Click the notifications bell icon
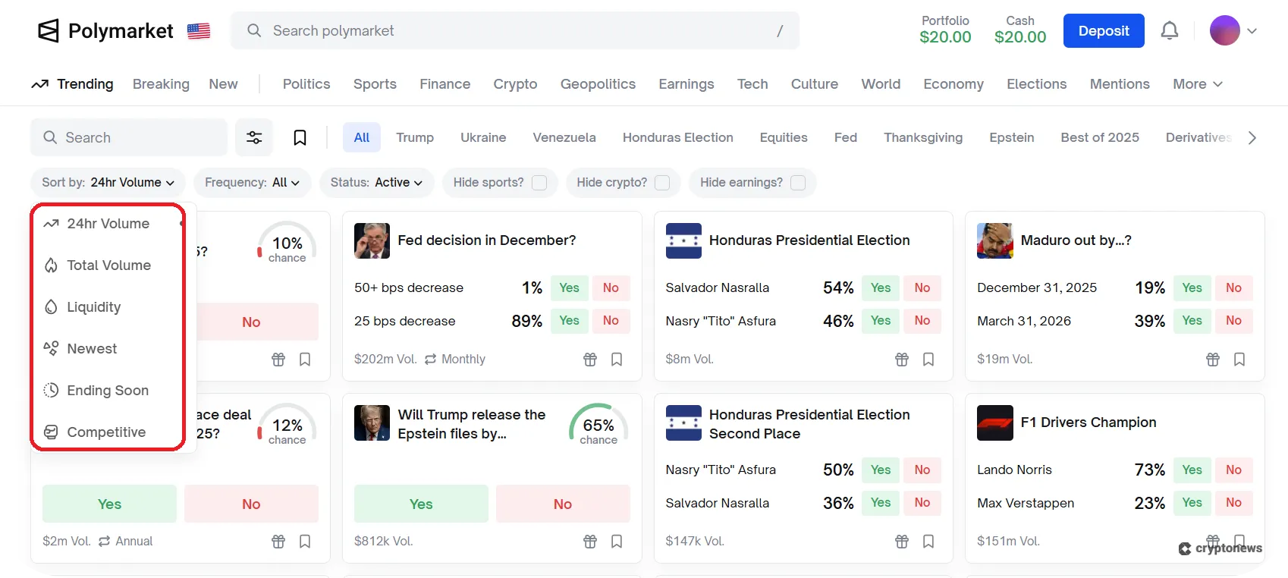Image resolution: width=1288 pixels, height=578 pixels. (1170, 31)
